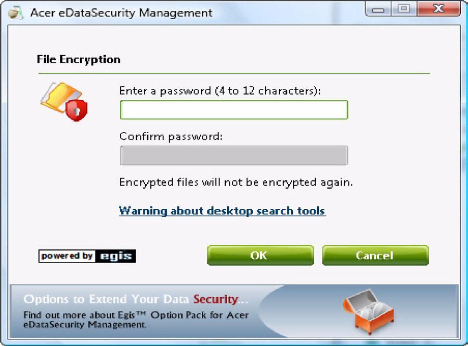468x346 pixels.
Task: Click the Enter a password label text
Action: [x=220, y=91]
